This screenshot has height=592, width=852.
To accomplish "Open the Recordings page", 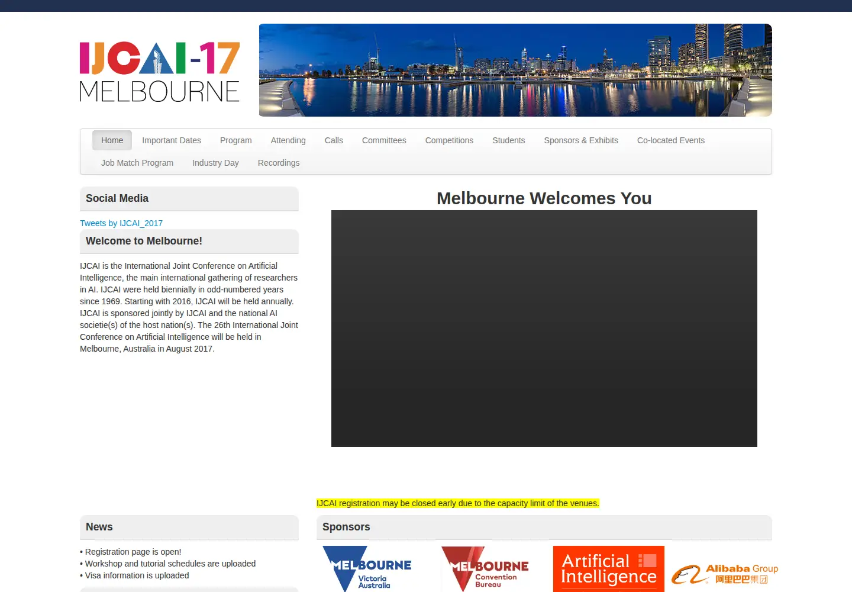I will pyautogui.click(x=279, y=163).
